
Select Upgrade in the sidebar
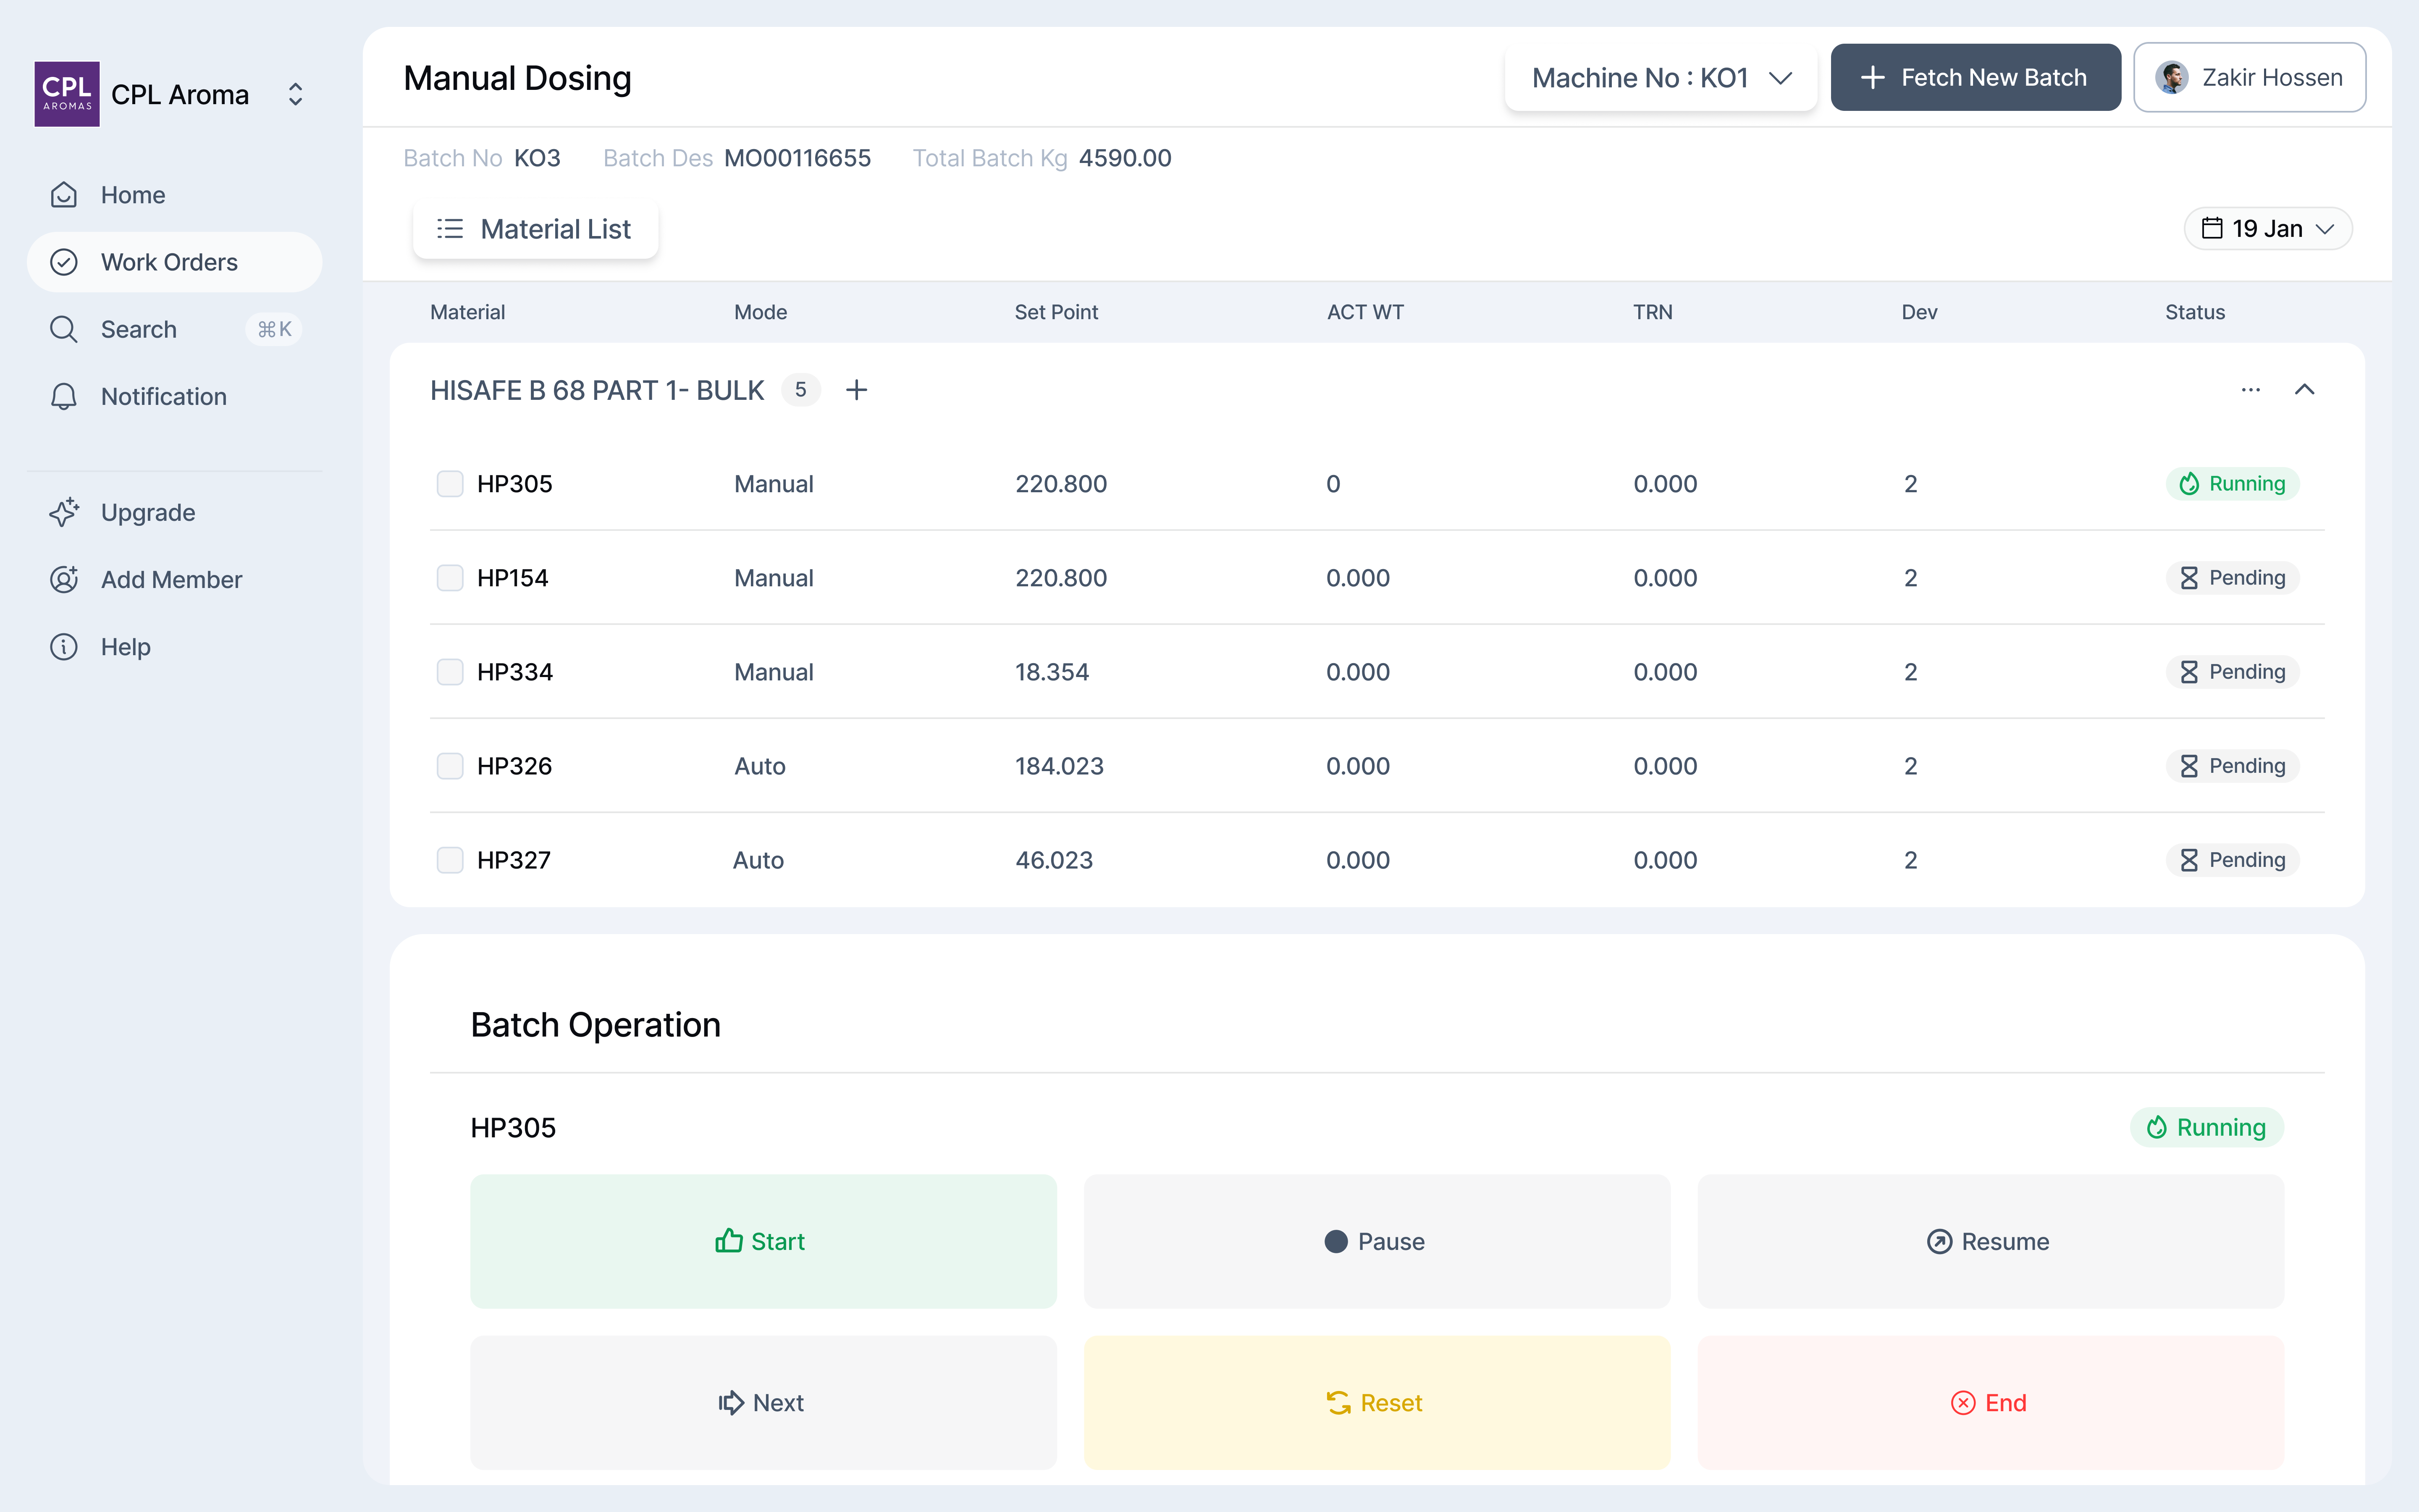tap(175, 512)
